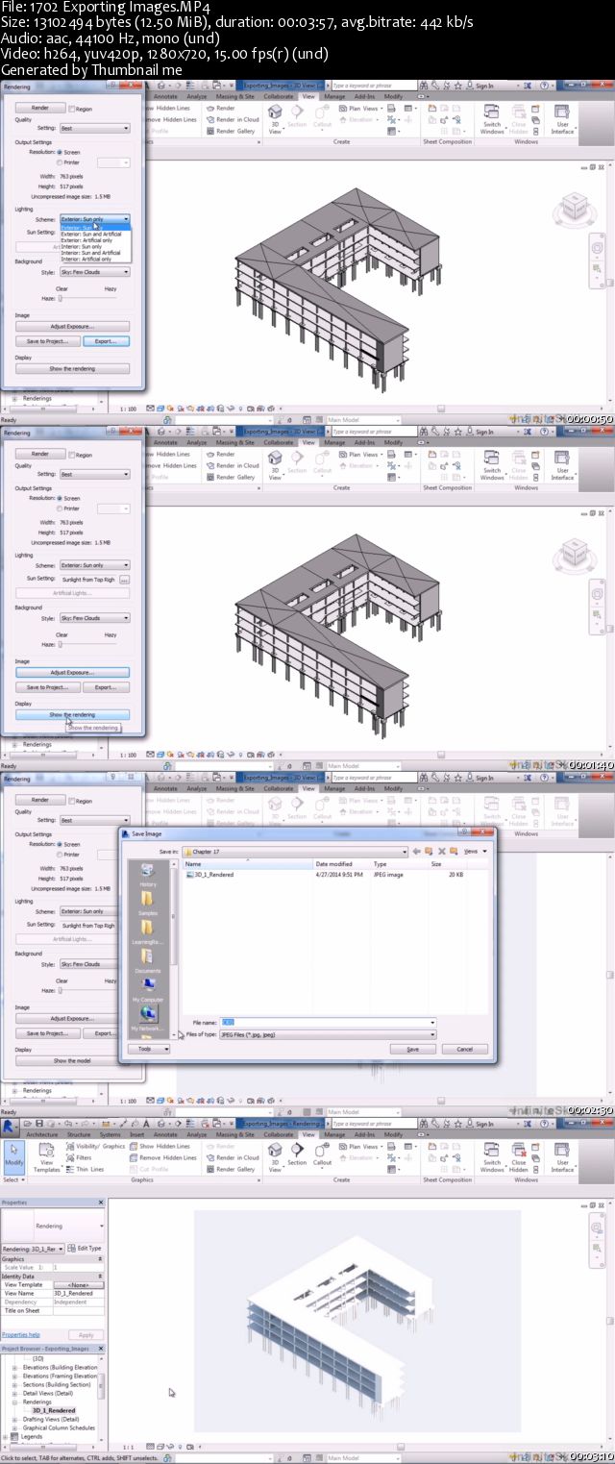
Task: Open the Views dropdown in Save Image dialog
Action: click(x=476, y=851)
